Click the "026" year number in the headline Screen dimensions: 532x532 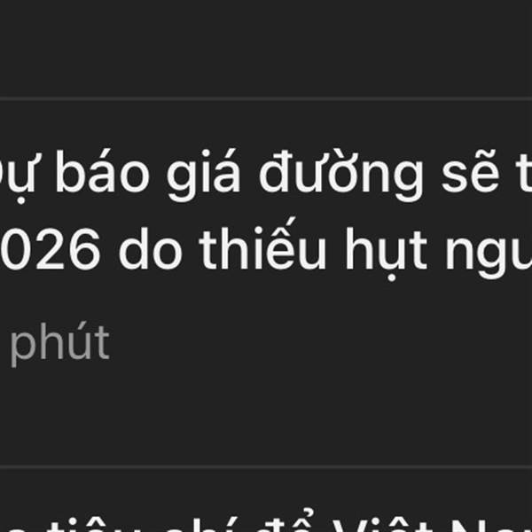coord(51,248)
